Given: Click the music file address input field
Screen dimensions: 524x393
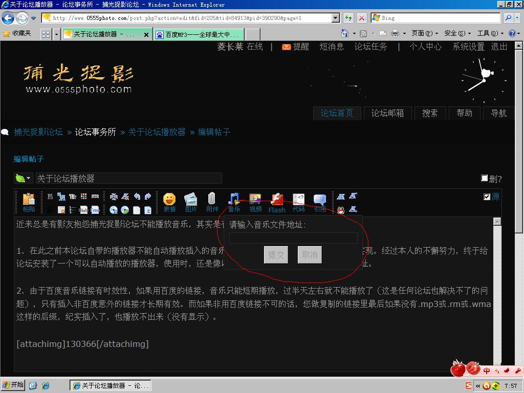Looking at the screenshot, I should (x=293, y=237).
